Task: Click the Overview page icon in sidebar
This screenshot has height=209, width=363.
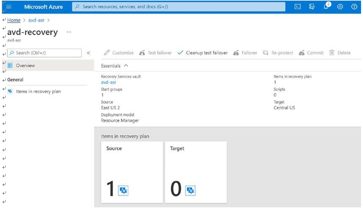Action: tap(10, 65)
